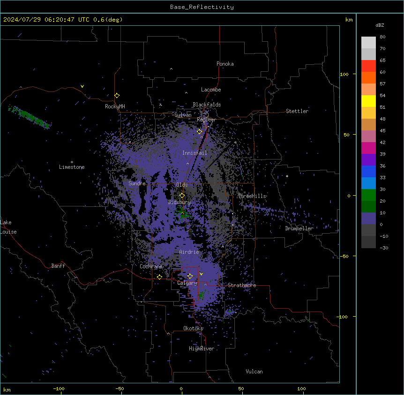Select the green 20-30 dBZ legend swatch
Image resolution: width=404 pixels, height=395 pixels.
pos(368,195)
